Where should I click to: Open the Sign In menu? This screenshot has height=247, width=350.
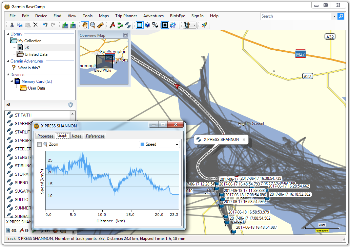(197, 16)
